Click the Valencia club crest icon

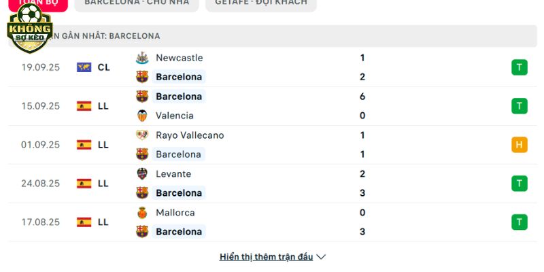pos(142,116)
